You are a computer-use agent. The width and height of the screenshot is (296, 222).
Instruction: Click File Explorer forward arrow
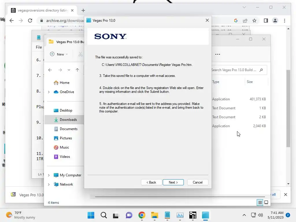pyautogui.click(x=60, y=70)
